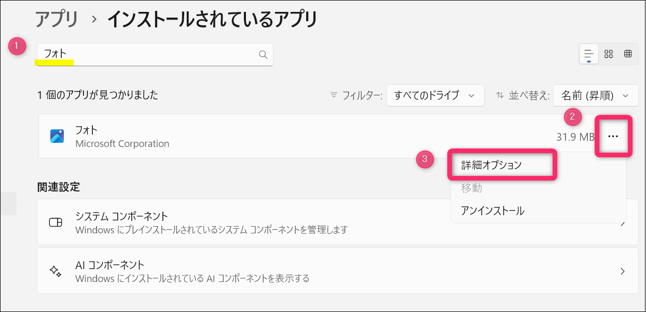This screenshot has width=646, height=312.
Task: Open the three-dot menu for フォト
Action: 613,136
